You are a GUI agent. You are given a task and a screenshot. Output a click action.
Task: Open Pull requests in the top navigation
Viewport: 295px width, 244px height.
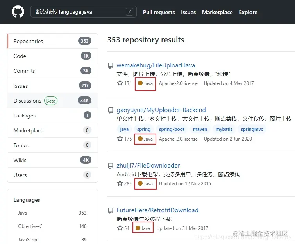[x=159, y=12]
